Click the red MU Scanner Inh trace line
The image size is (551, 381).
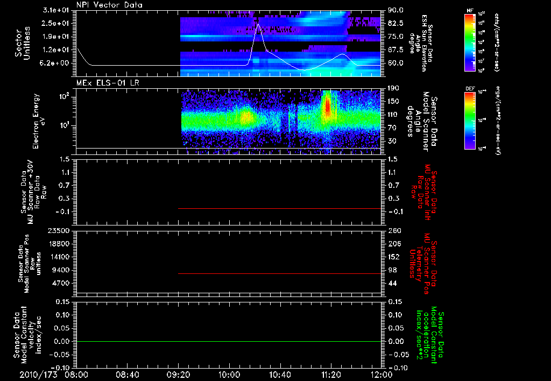(x=280, y=208)
